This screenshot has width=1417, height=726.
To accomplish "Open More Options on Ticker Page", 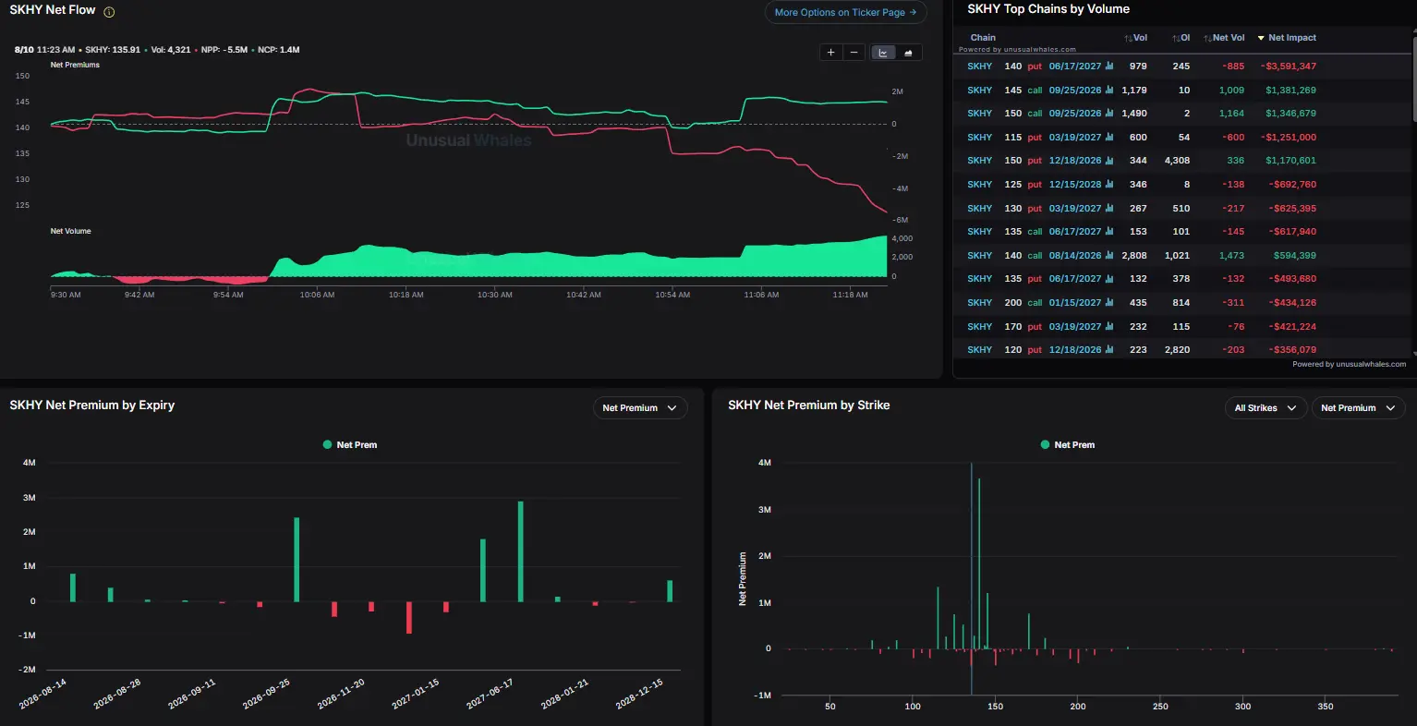I will 845,13.
